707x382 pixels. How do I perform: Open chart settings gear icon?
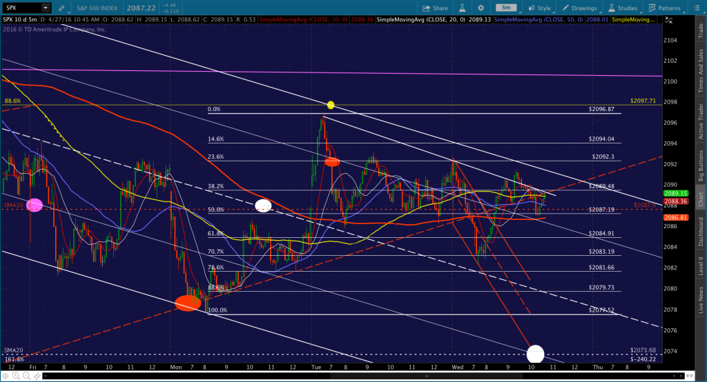(x=481, y=8)
